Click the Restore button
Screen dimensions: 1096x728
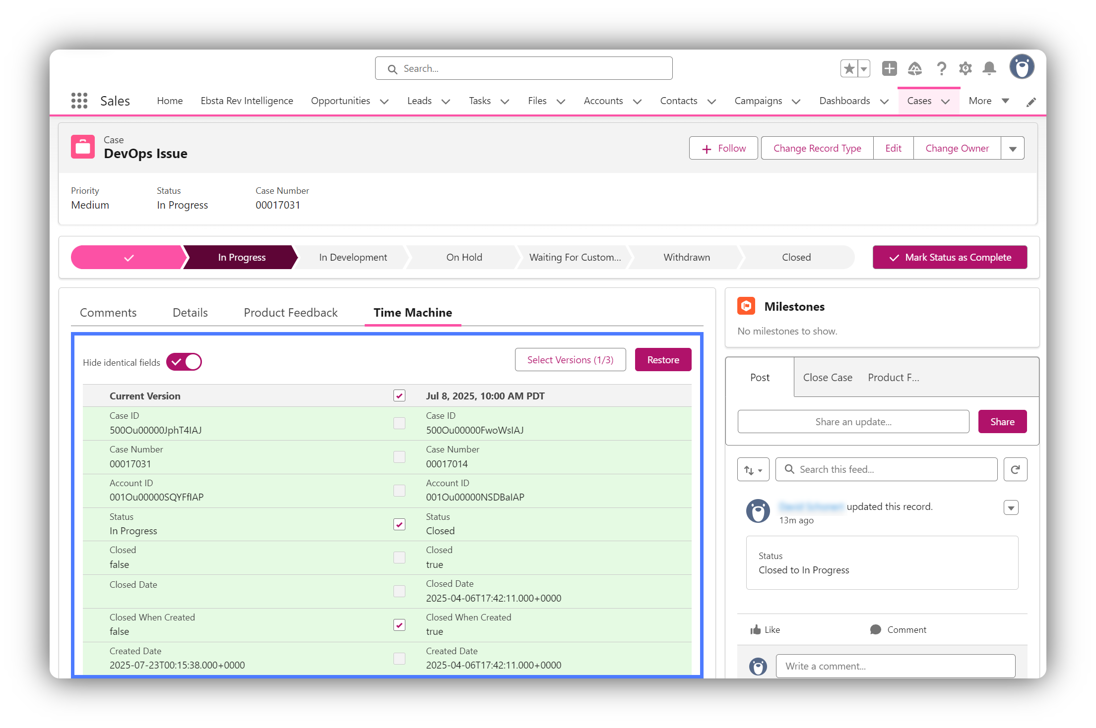click(x=663, y=360)
